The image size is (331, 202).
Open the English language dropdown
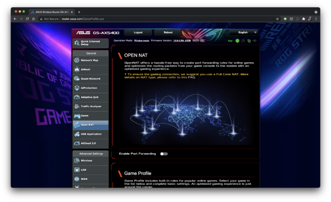coord(244,33)
